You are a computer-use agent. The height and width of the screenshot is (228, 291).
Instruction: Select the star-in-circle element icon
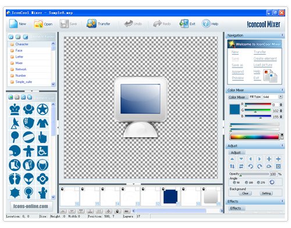coord(42,109)
